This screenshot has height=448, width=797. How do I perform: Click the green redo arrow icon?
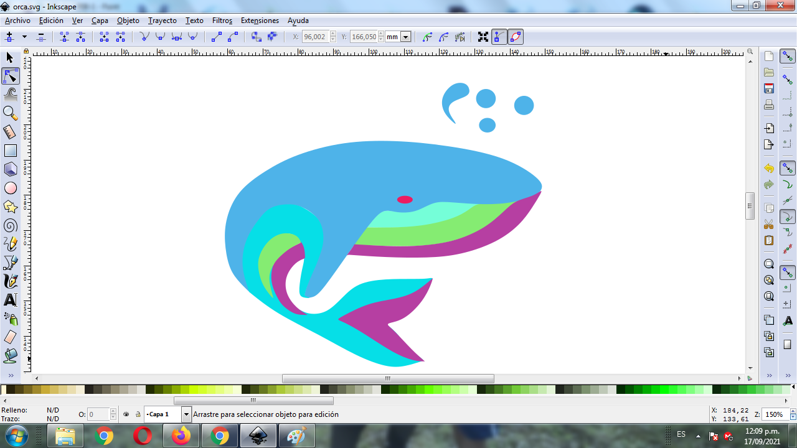[769, 184]
